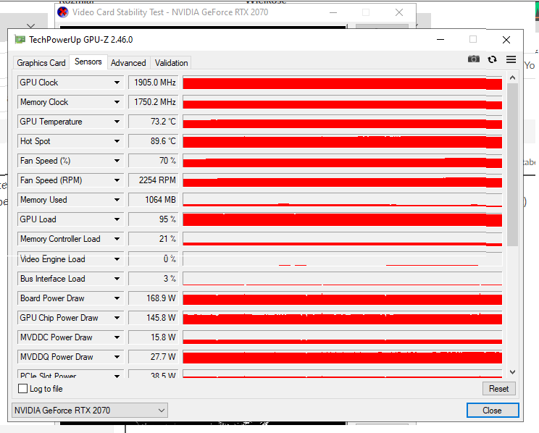Click the 168.9 W Board Power value

154,298
